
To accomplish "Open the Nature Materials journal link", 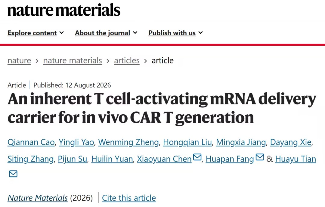I will [38, 198].
